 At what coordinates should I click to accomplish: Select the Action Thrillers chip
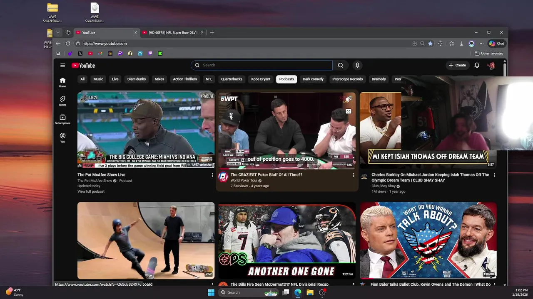coord(185,79)
